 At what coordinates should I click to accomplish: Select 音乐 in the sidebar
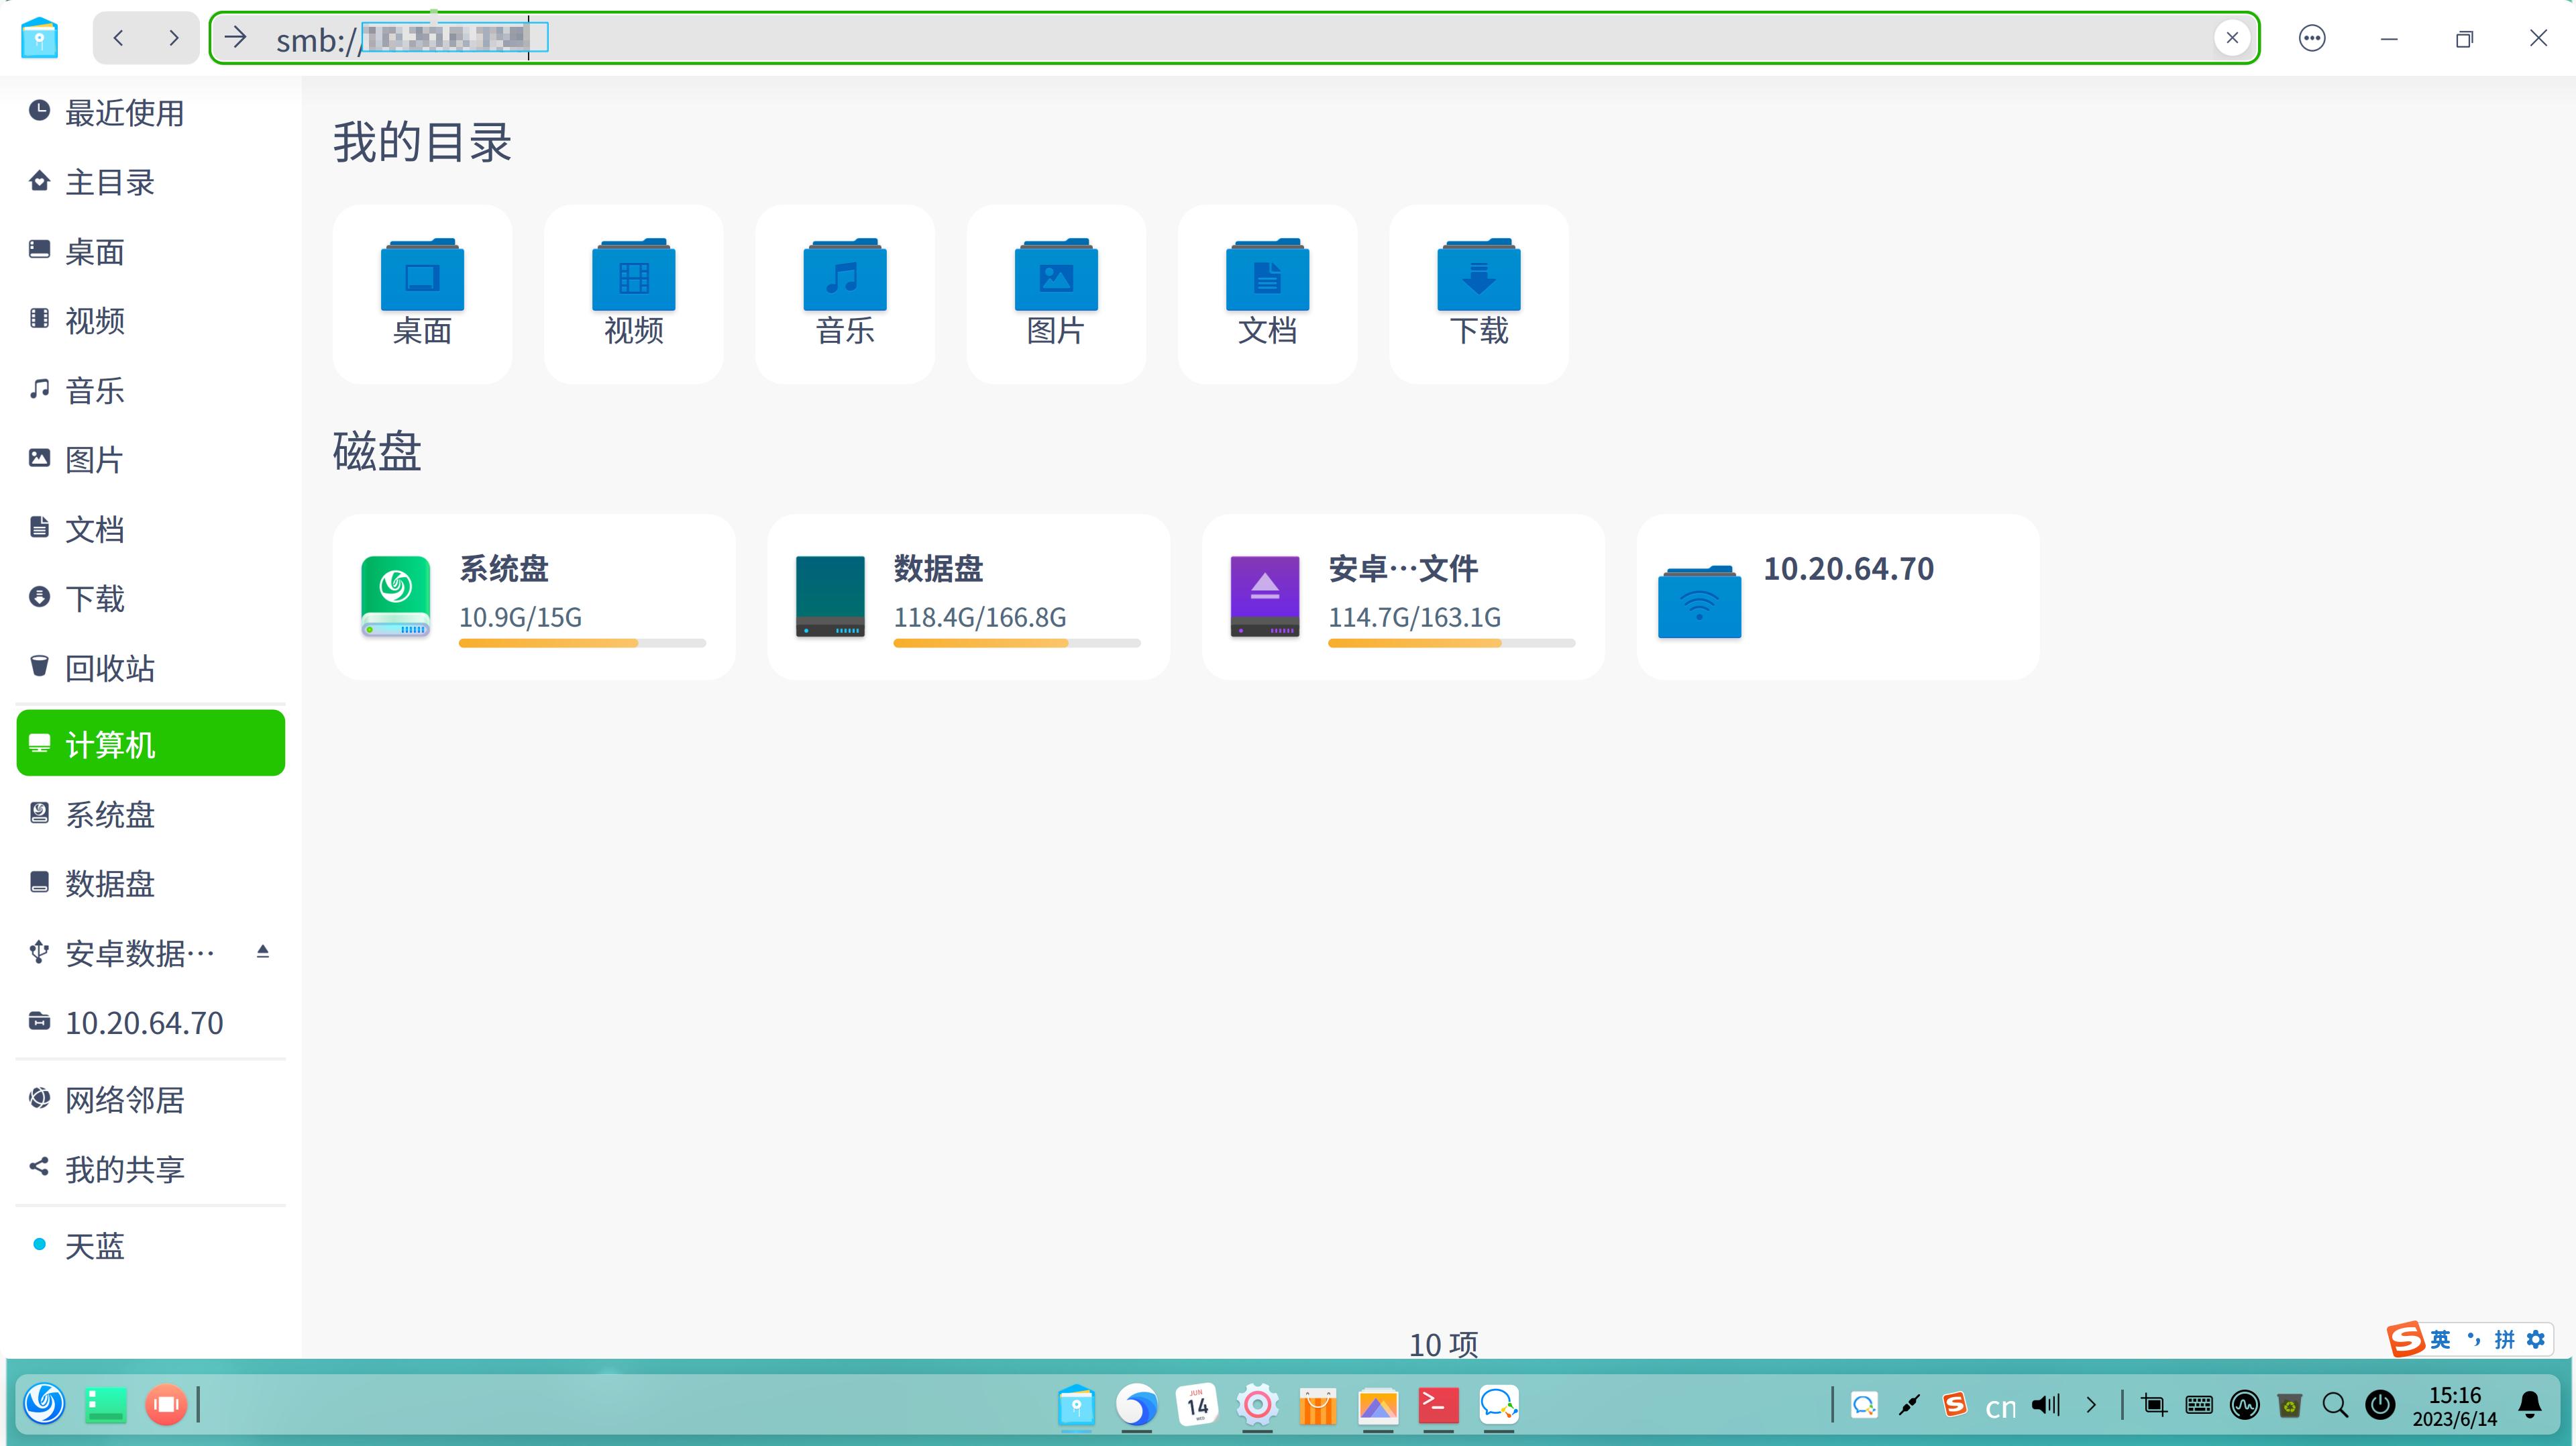pos(150,390)
